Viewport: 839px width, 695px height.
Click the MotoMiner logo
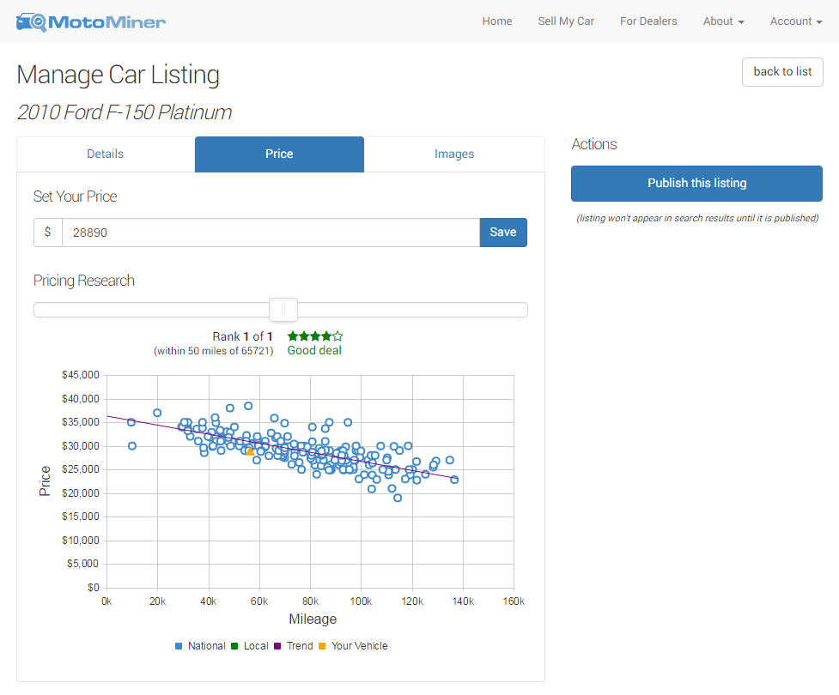91,22
